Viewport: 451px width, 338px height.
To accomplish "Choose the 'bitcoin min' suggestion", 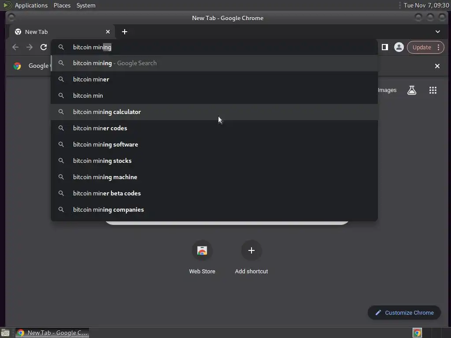I will [214, 96].
